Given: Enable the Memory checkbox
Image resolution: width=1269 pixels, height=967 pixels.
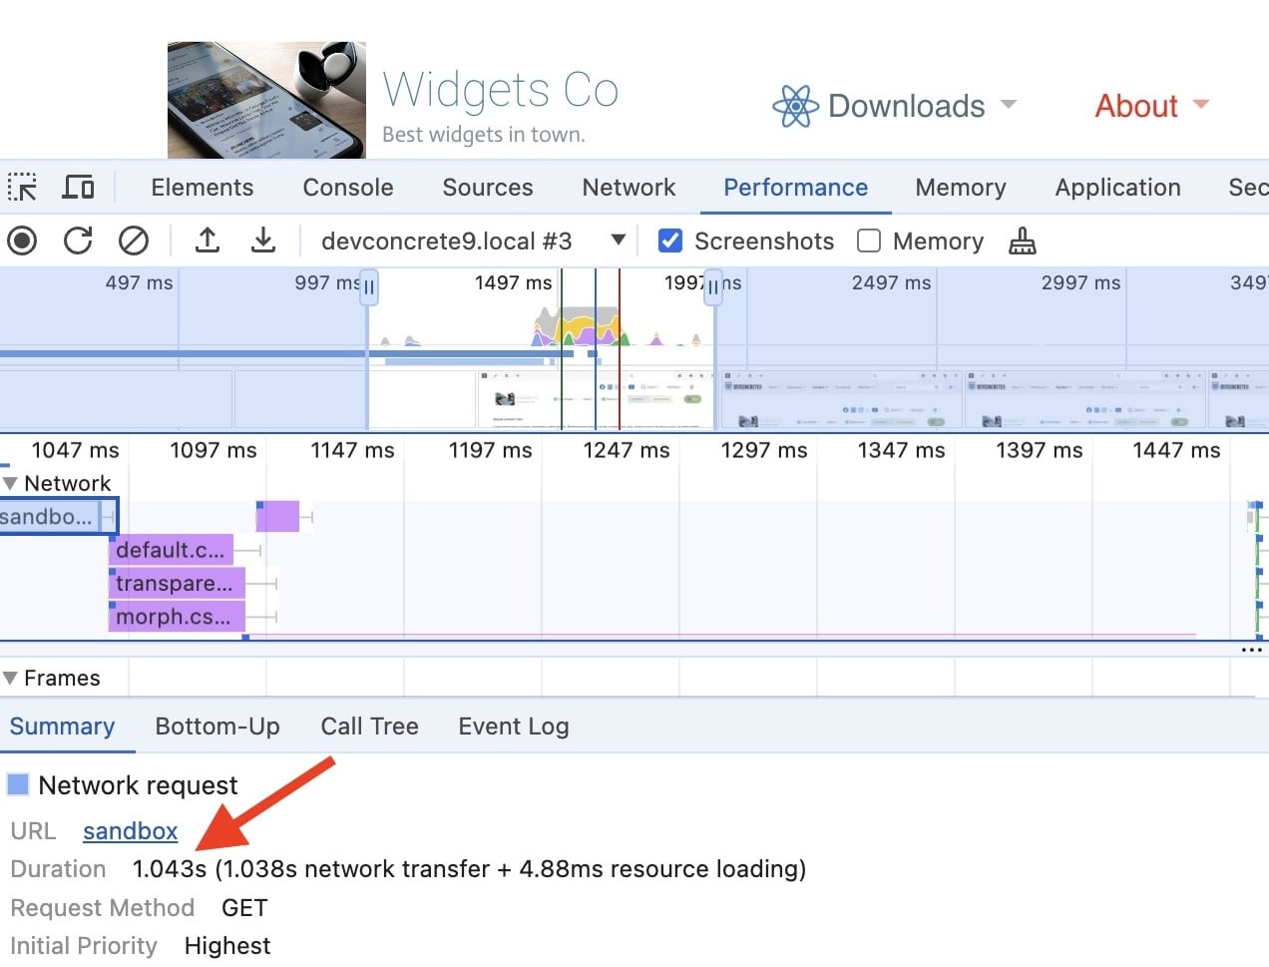Looking at the screenshot, I should click(x=869, y=241).
